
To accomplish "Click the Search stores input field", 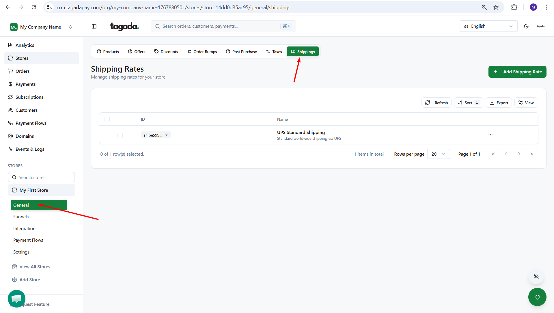I will (x=41, y=177).
